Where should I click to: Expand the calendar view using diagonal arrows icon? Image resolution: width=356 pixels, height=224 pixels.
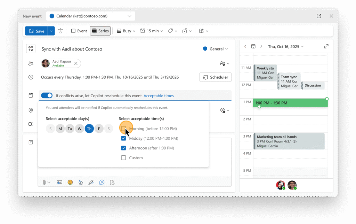point(326,47)
